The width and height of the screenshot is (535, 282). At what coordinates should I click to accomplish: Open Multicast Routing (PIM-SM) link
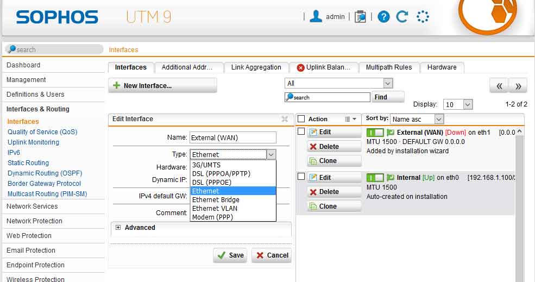click(47, 194)
